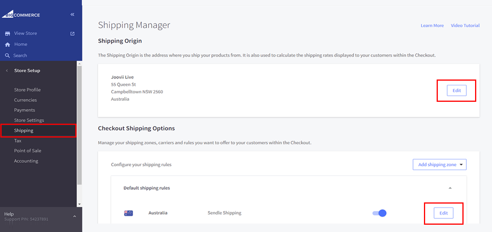Open Store Profile from the sidebar

coord(27,89)
